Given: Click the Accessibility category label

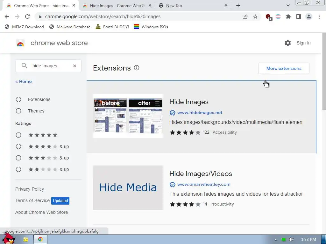Looking at the screenshot, I should (x=224, y=132).
